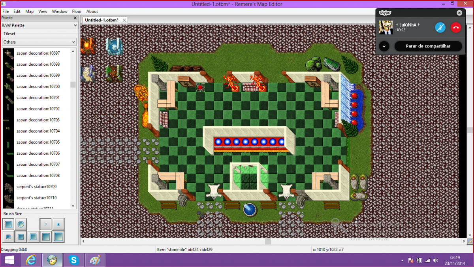The height and width of the screenshot is (267, 474).
Task: Open the Floor menu
Action: tap(77, 11)
